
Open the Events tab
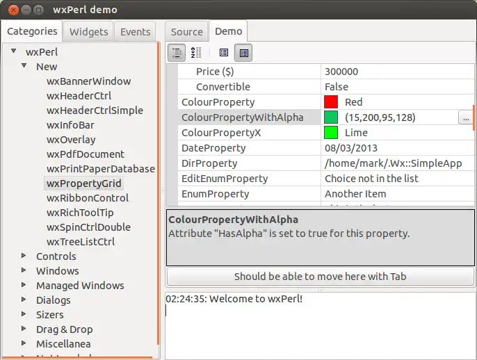point(135,32)
